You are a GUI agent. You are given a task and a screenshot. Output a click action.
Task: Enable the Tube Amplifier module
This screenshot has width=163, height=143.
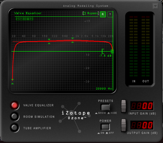15,128
